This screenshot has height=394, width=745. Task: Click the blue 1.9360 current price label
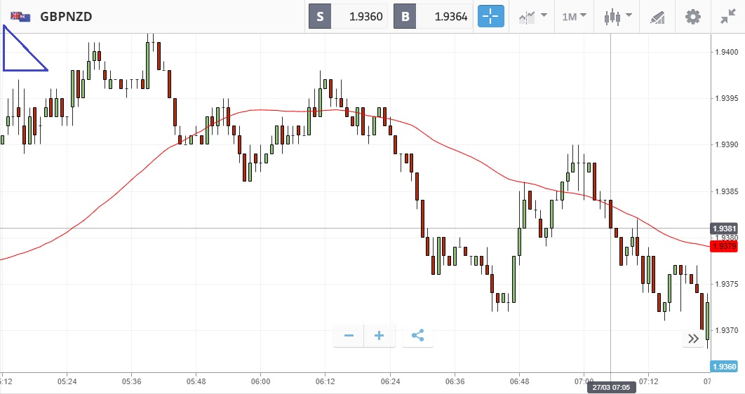[723, 367]
